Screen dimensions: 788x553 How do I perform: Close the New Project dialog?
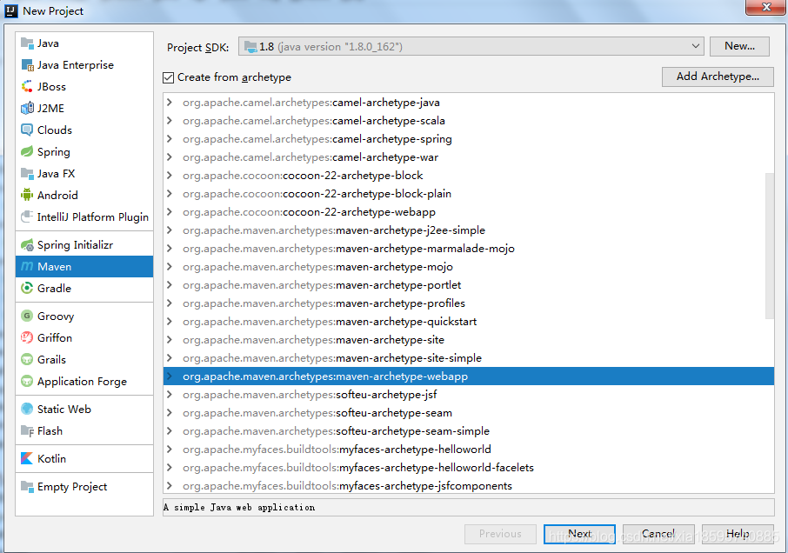click(765, 8)
